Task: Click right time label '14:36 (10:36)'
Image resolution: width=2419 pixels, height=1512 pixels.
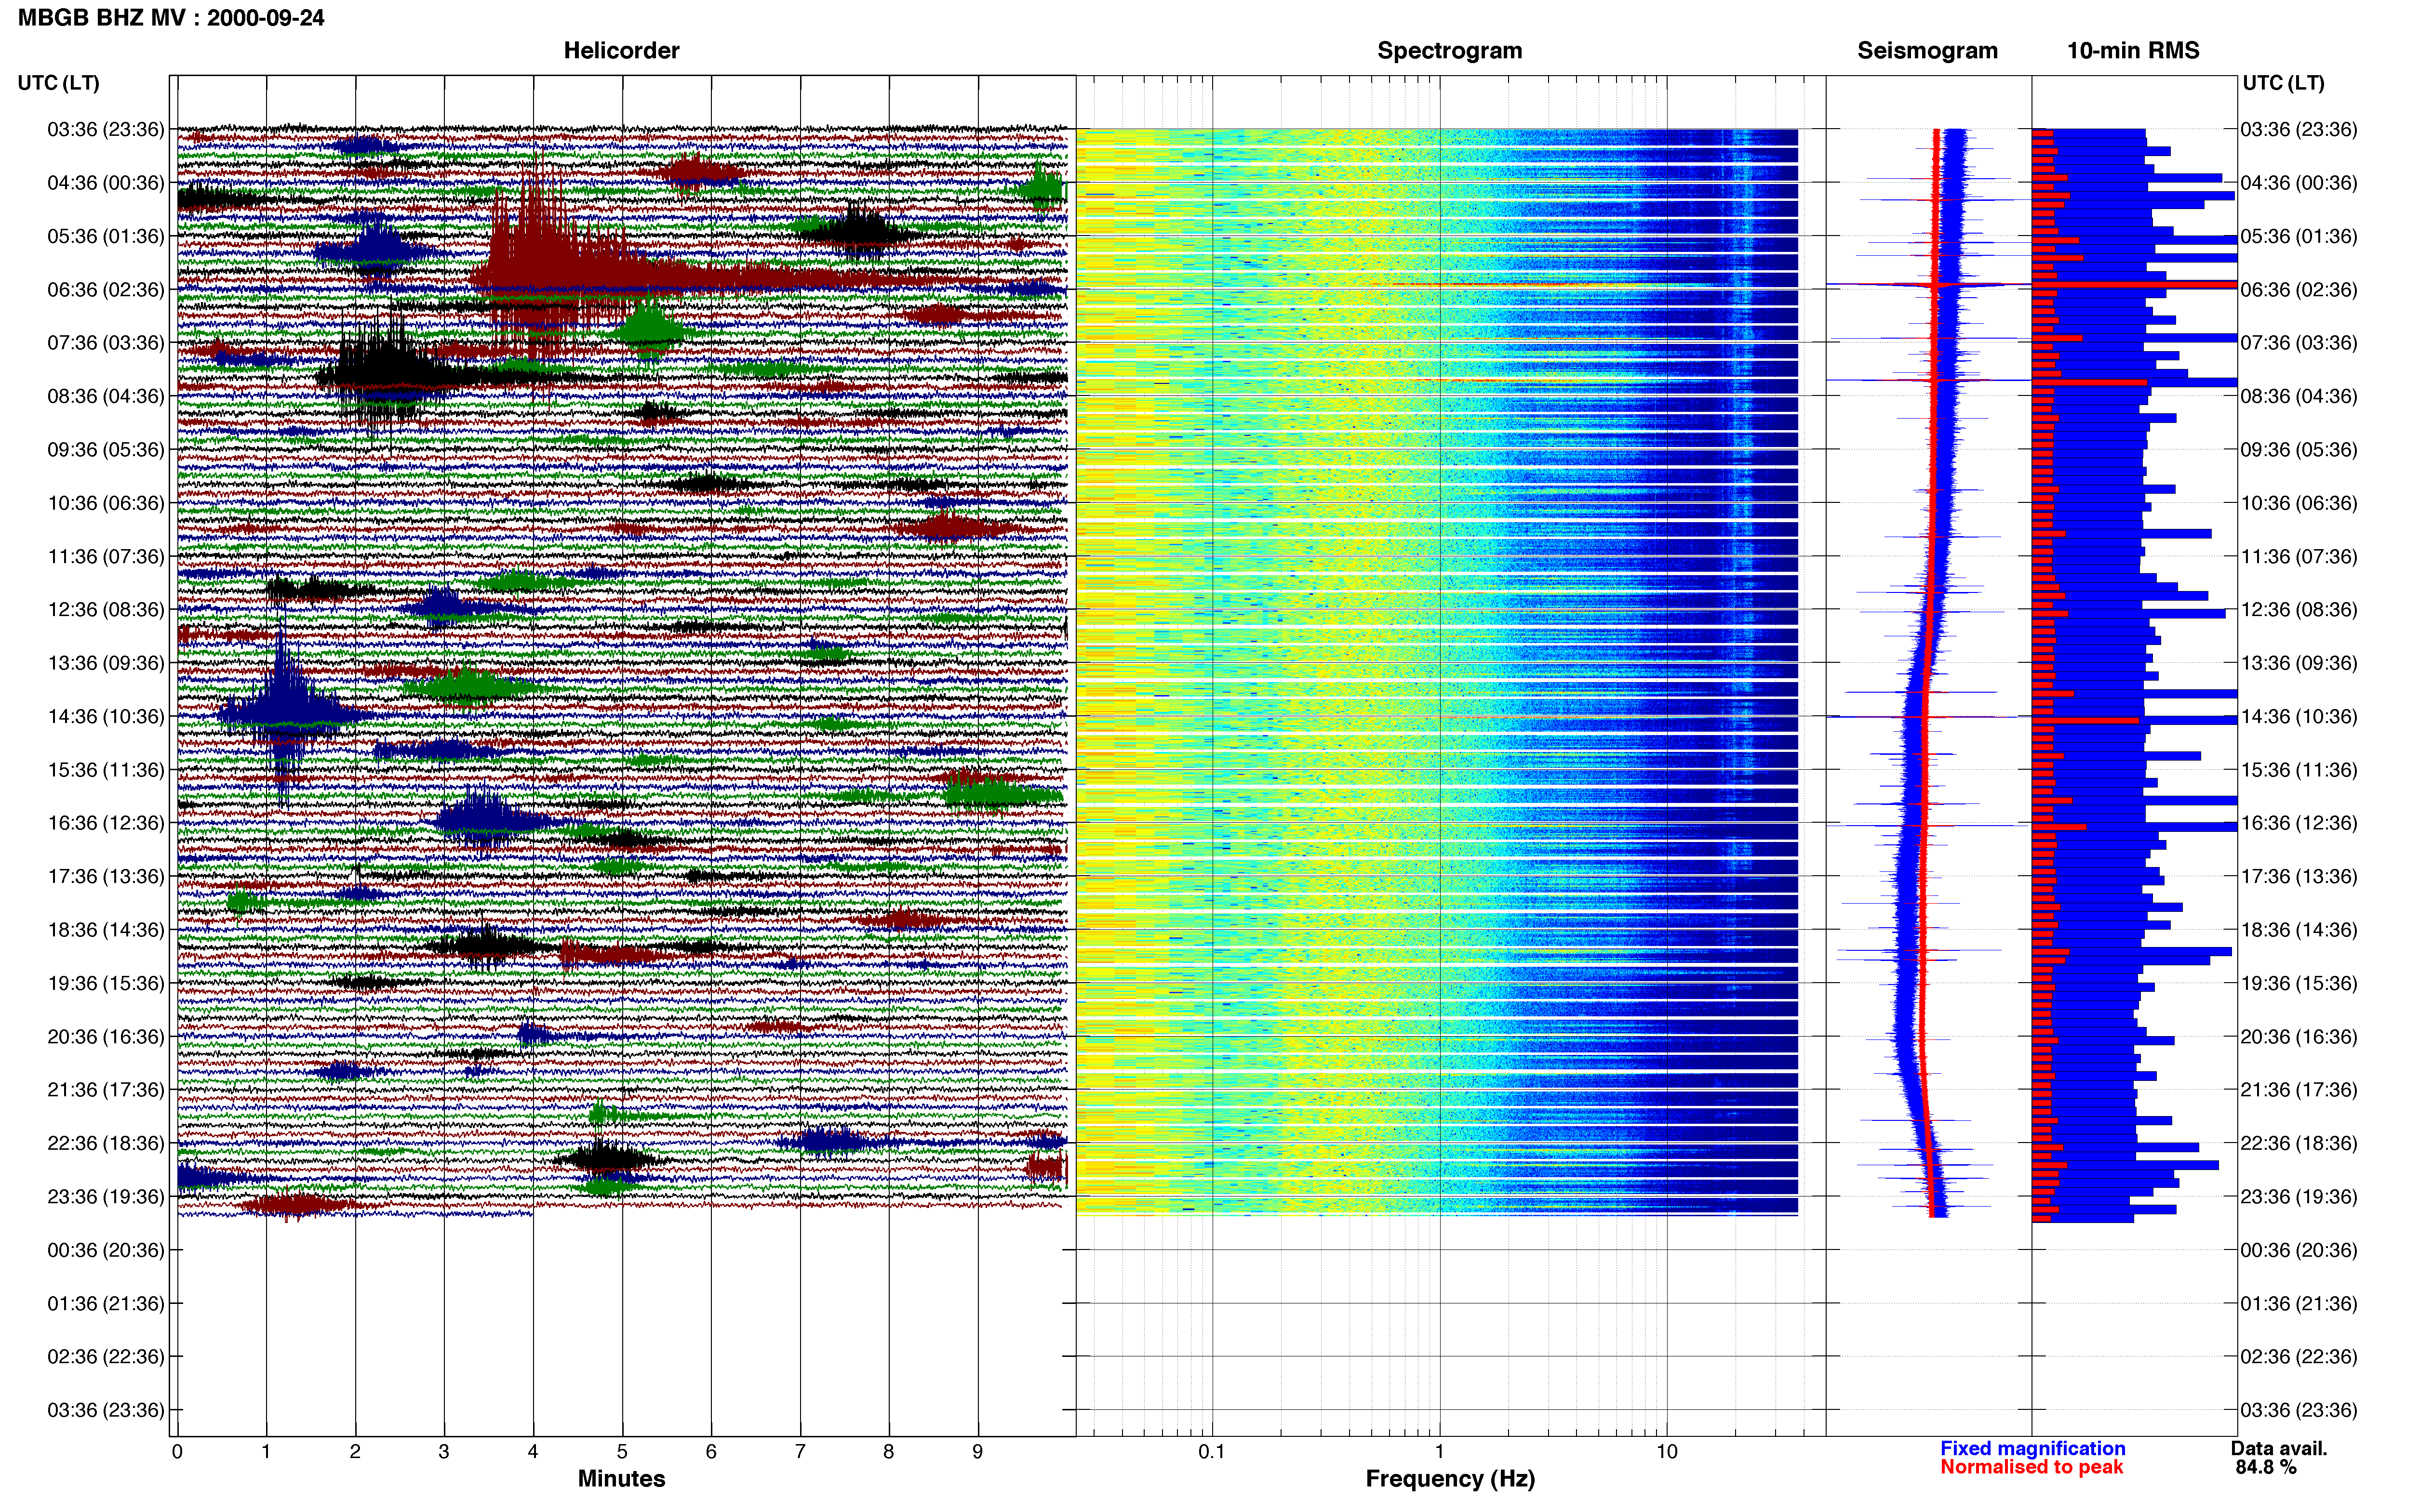Action: 2299,716
